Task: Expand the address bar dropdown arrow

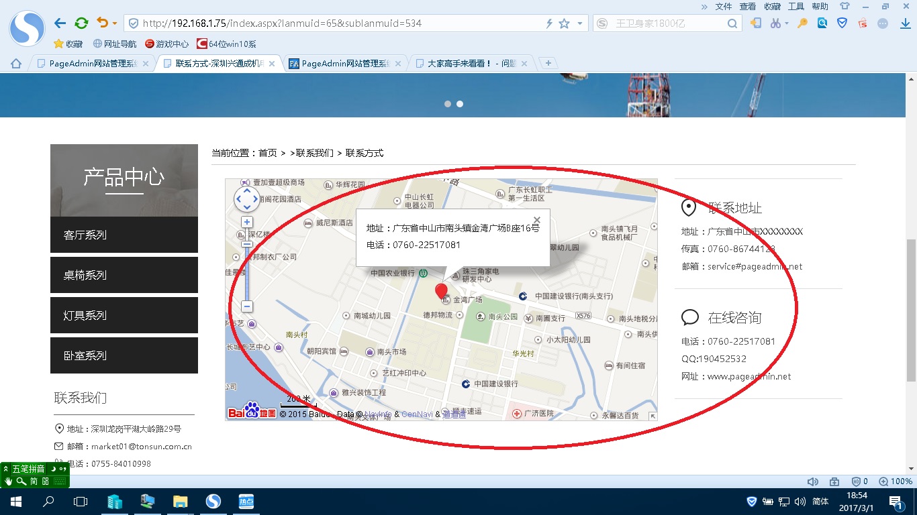Action: point(579,23)
